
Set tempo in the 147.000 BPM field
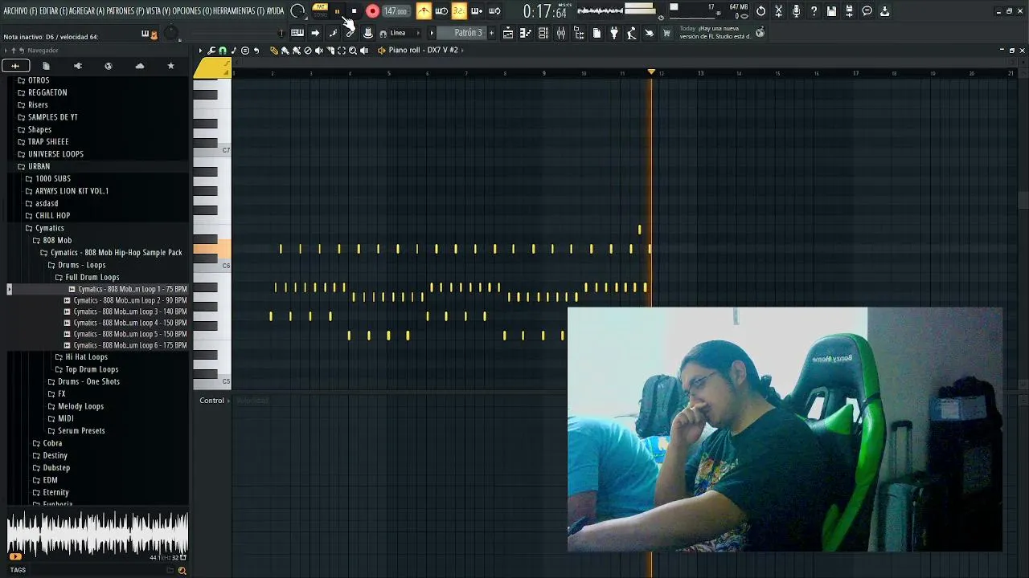point(396,11)
